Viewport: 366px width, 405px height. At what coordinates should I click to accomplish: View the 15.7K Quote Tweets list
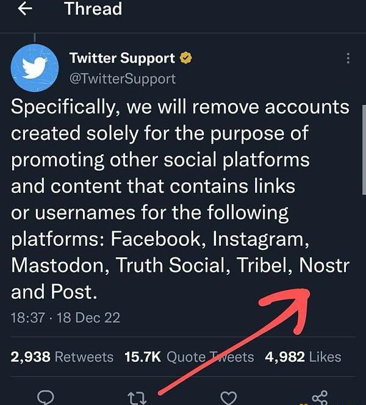click(189, 357)
